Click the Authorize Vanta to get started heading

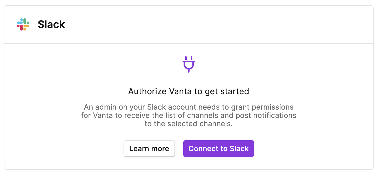(x=189, y=91)
